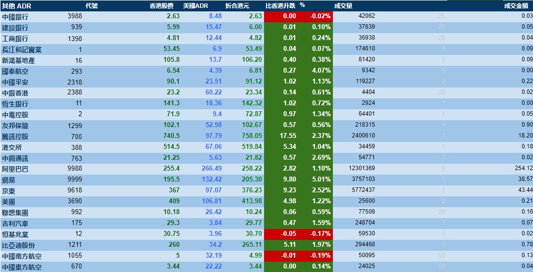Click Tencent Hong Kong price 740.5
Image resolution: width=533 pixels, height=272 pixels.
171,136
